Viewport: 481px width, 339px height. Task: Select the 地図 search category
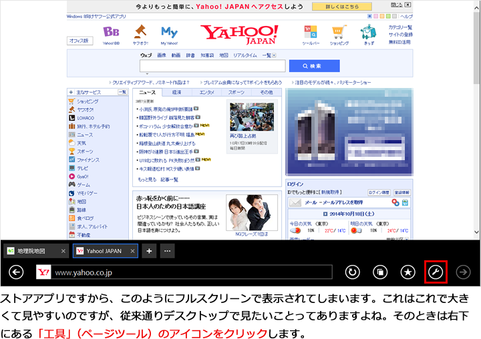click(224, 55)
